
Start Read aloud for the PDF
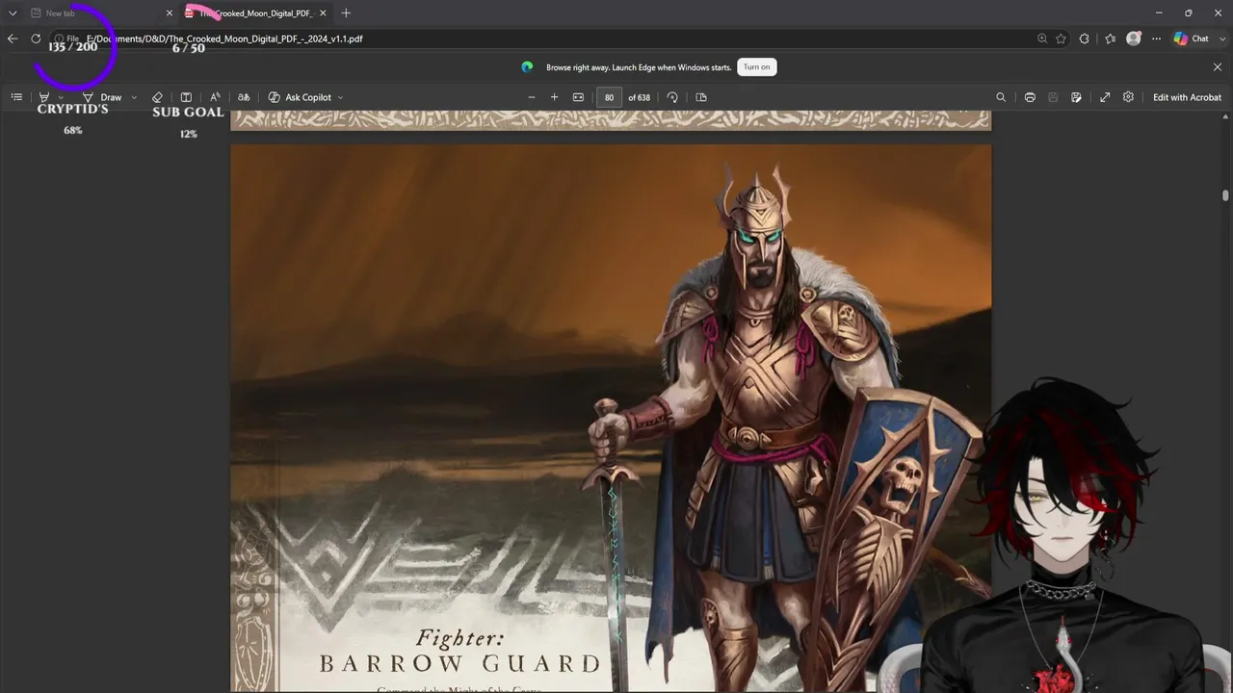(x=215, y=97)
